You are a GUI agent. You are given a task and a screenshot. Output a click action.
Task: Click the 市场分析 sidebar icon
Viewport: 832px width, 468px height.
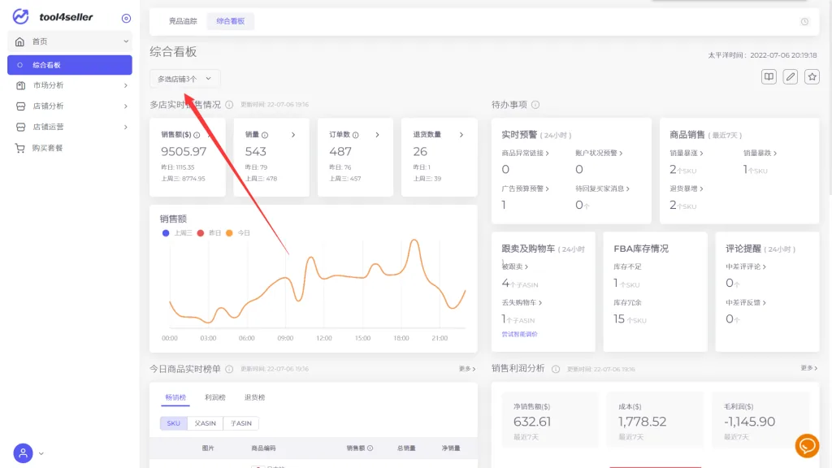coord(20,85)
